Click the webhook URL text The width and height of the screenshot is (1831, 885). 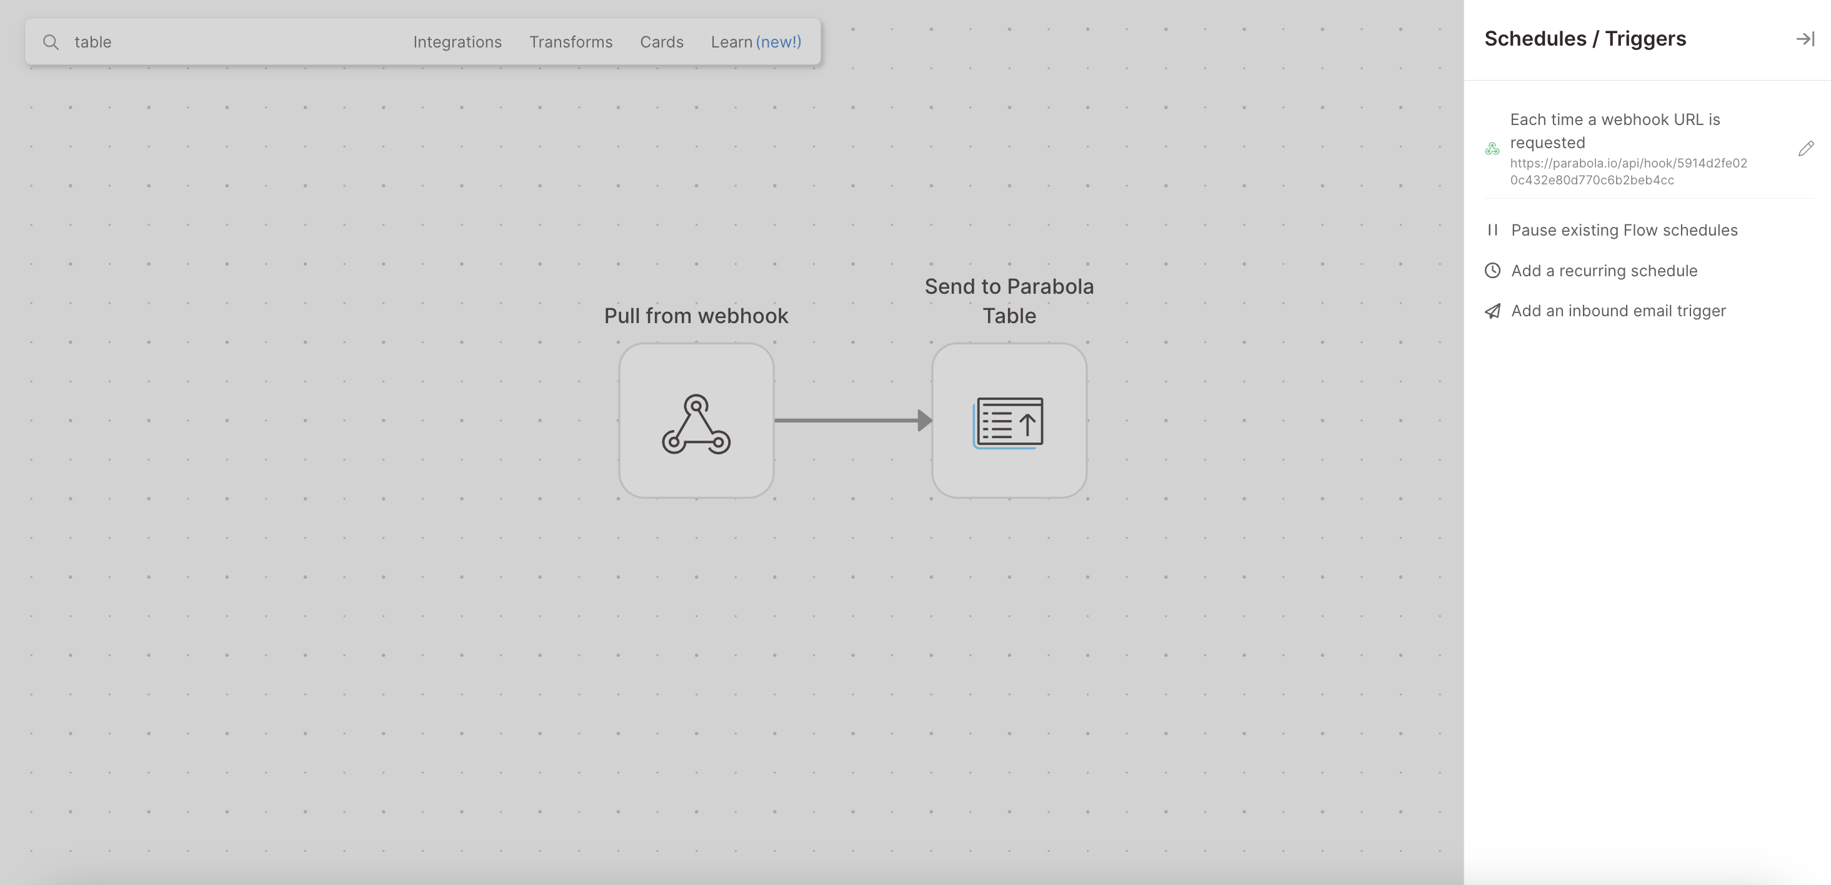1629,171
